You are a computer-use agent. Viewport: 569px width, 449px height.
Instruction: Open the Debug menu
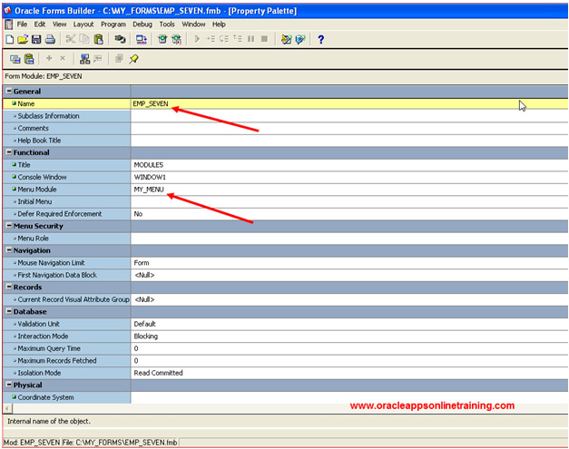pos(142,24)
